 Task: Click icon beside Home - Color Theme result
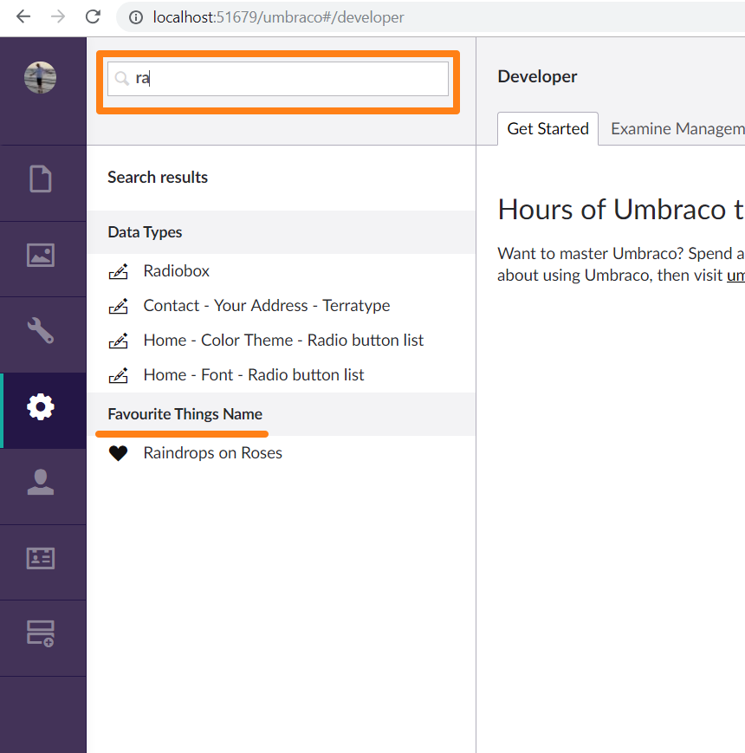pos(118,341)
